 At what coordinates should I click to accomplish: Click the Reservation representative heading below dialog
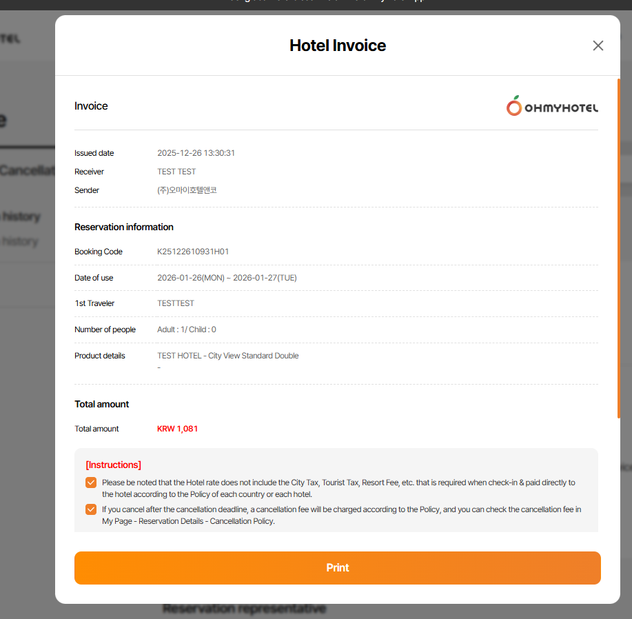click(244, 609)
